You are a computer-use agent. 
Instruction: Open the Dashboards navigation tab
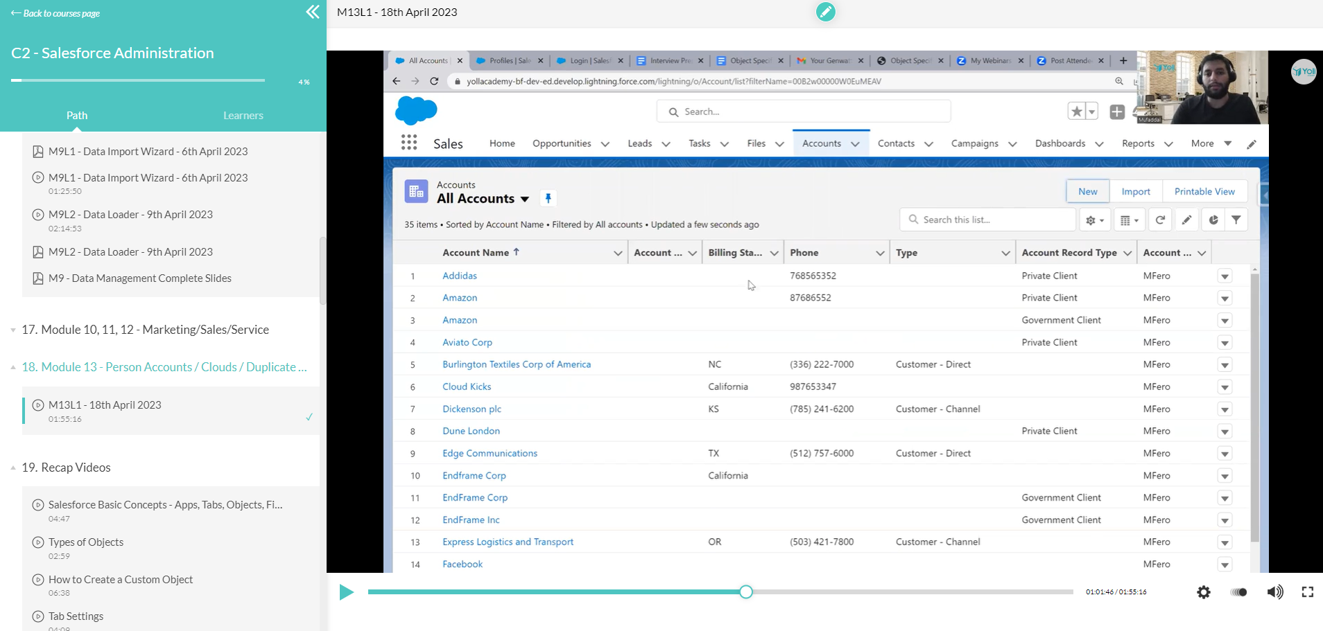[1060, 143]
